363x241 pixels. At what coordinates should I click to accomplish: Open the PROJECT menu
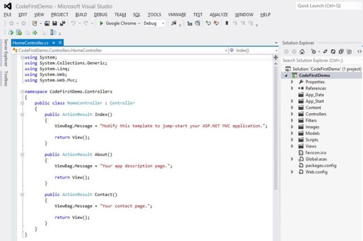click(x=60, y=15)
